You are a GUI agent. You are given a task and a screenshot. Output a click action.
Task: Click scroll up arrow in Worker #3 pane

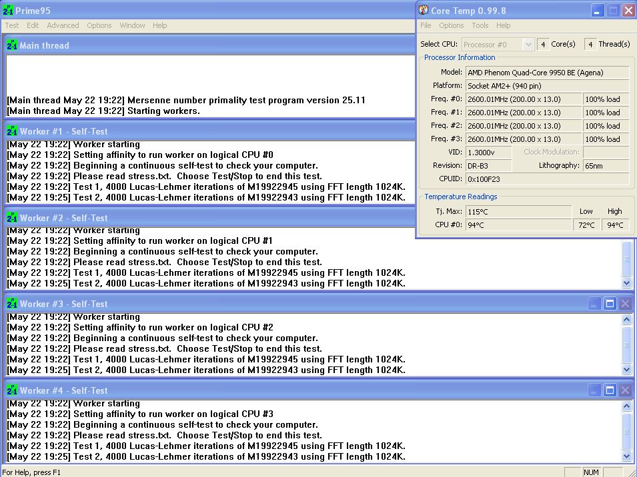click(x=626, y=319)
